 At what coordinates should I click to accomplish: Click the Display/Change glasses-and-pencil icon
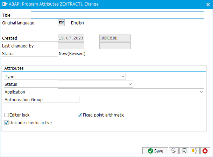[x=173, y=151]
